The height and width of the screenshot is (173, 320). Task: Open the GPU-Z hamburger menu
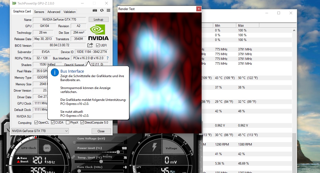[108, 10]
